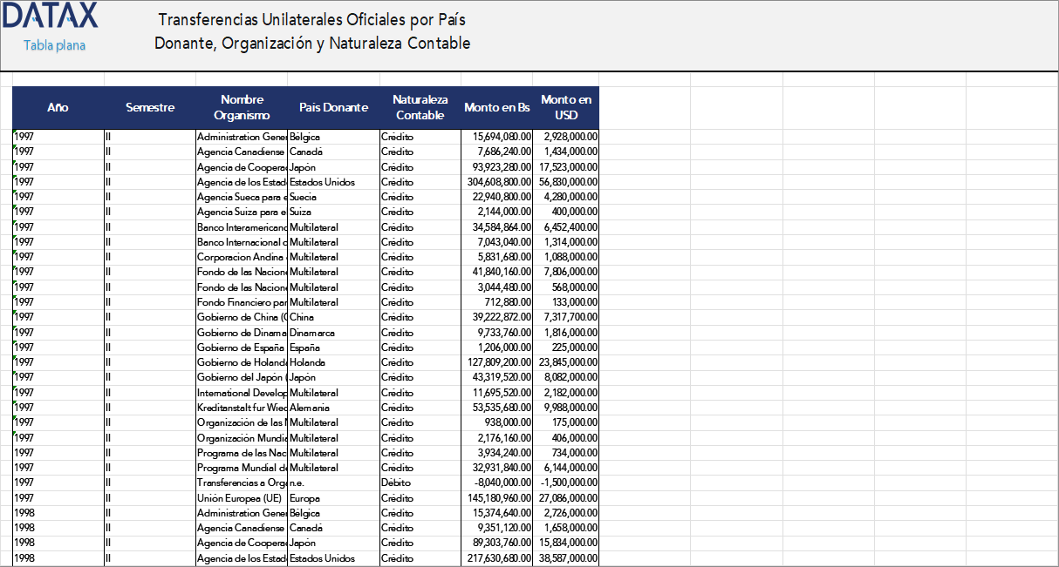1059x567 pixels.
Task: Click the comment marker on the first 1997 cell
Action: click(14, 132)
